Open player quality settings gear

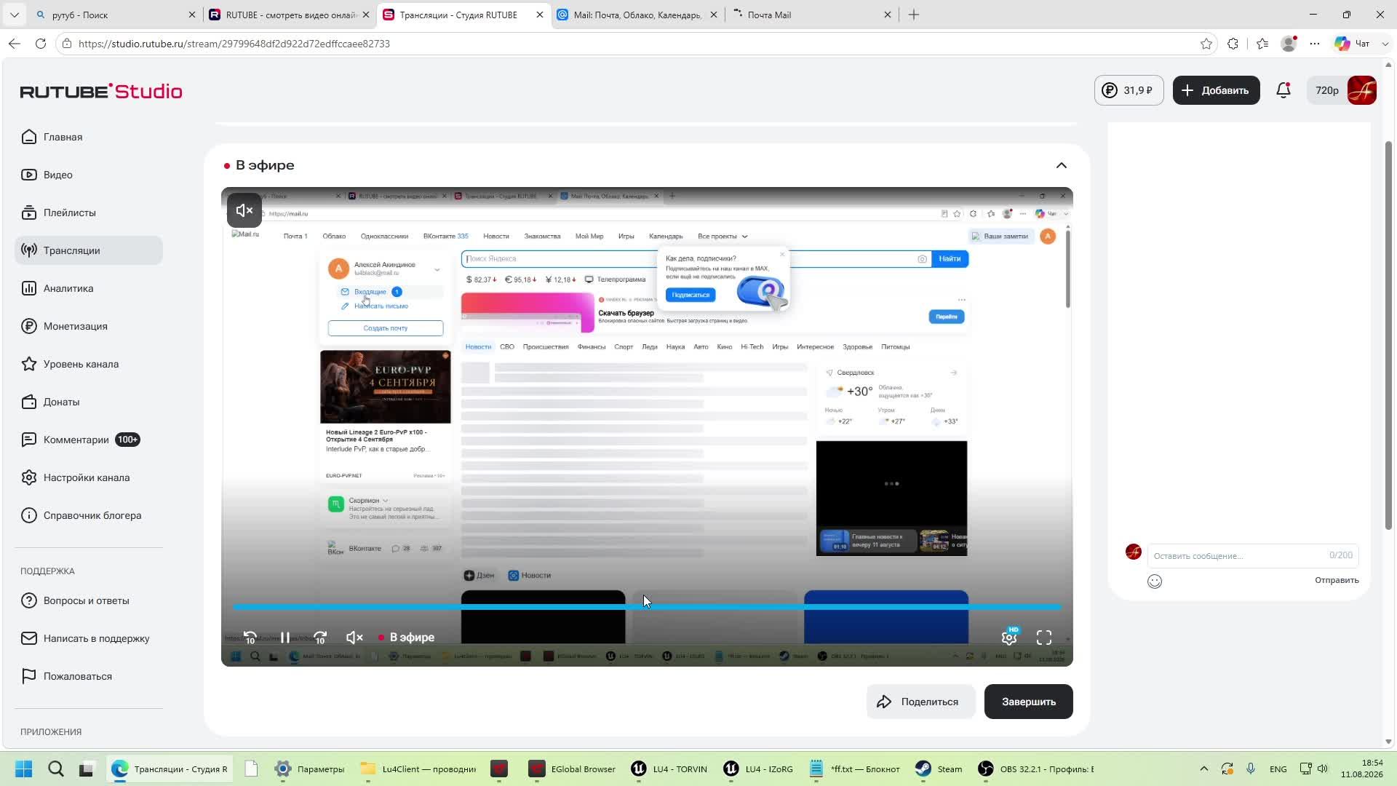pyautogui.click(x=1009, y=638)
